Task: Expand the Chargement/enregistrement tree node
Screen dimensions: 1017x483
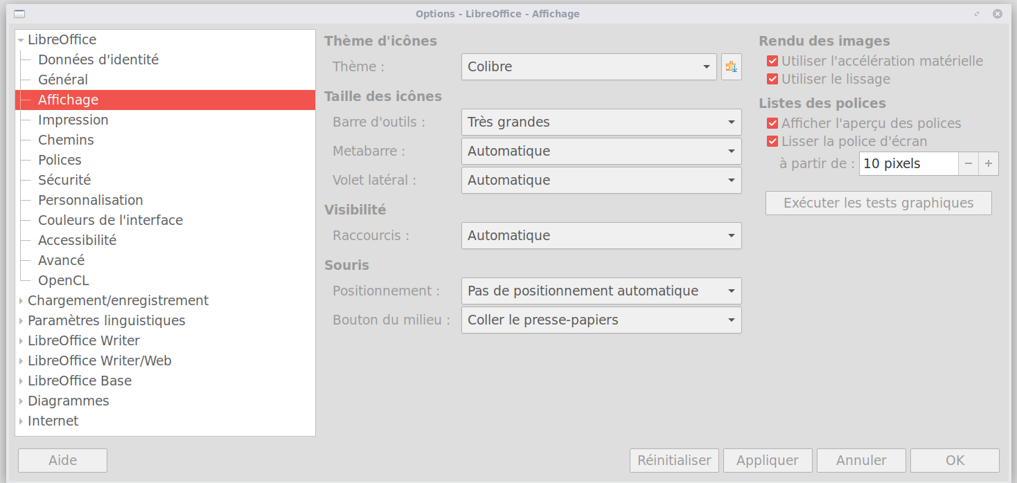Action: pyautogui.click(x=21, y=301)
